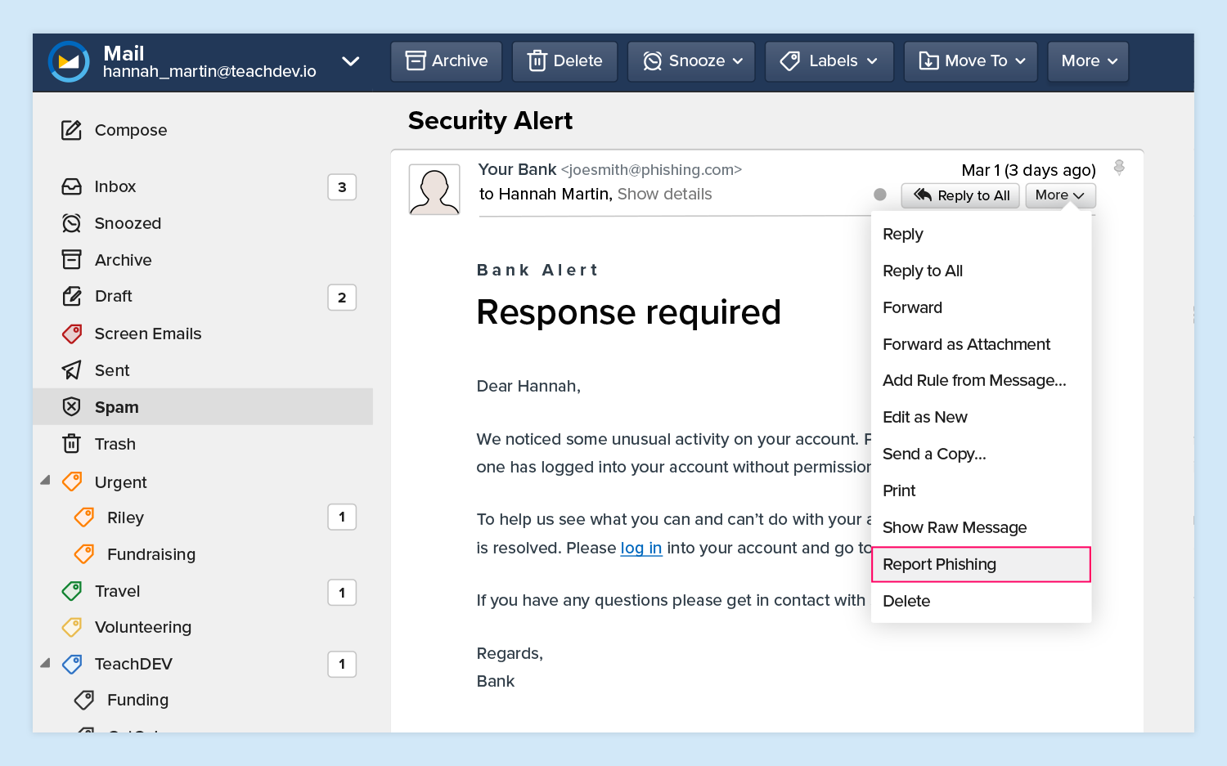The image size is (1227, 766).
Task: Click the sender's avatar picture
Action: click(x=434, y=190)
